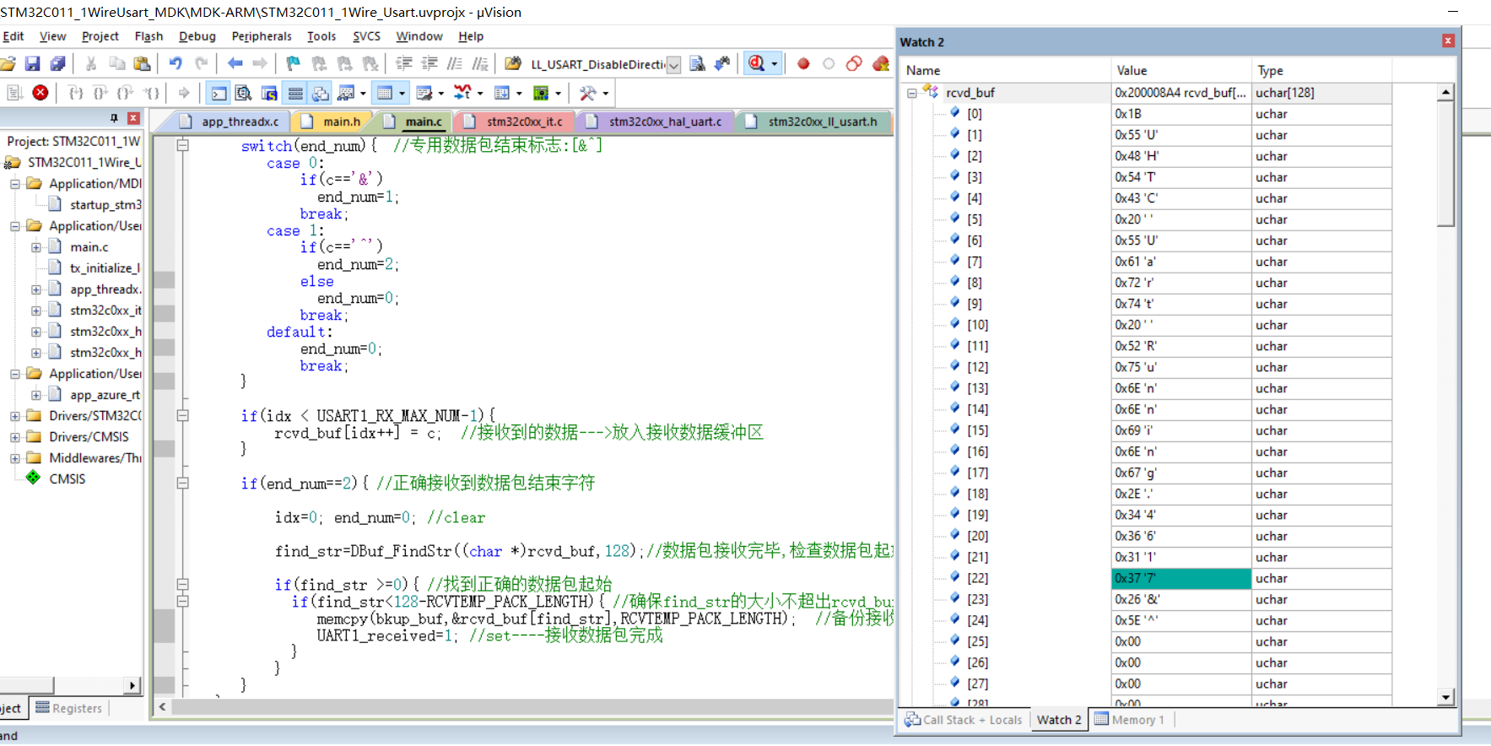Paste from clipboard using toolbar icon
The image size is (1491, 746).
(143, 63)
